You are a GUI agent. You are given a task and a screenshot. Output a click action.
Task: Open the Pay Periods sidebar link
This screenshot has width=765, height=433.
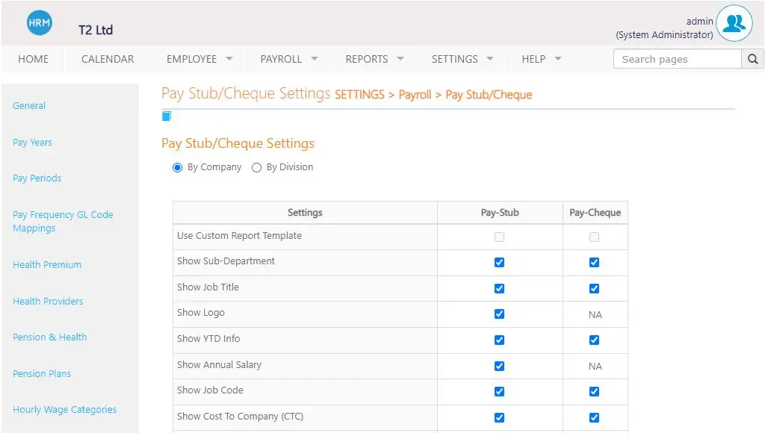(37, 178)
